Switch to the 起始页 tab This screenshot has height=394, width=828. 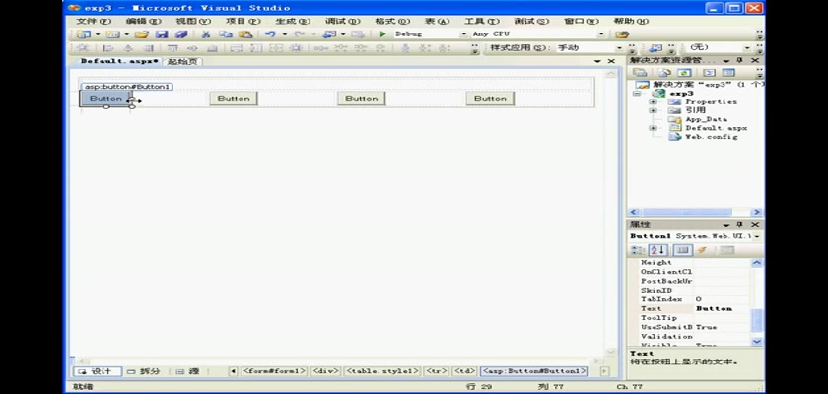182,61
